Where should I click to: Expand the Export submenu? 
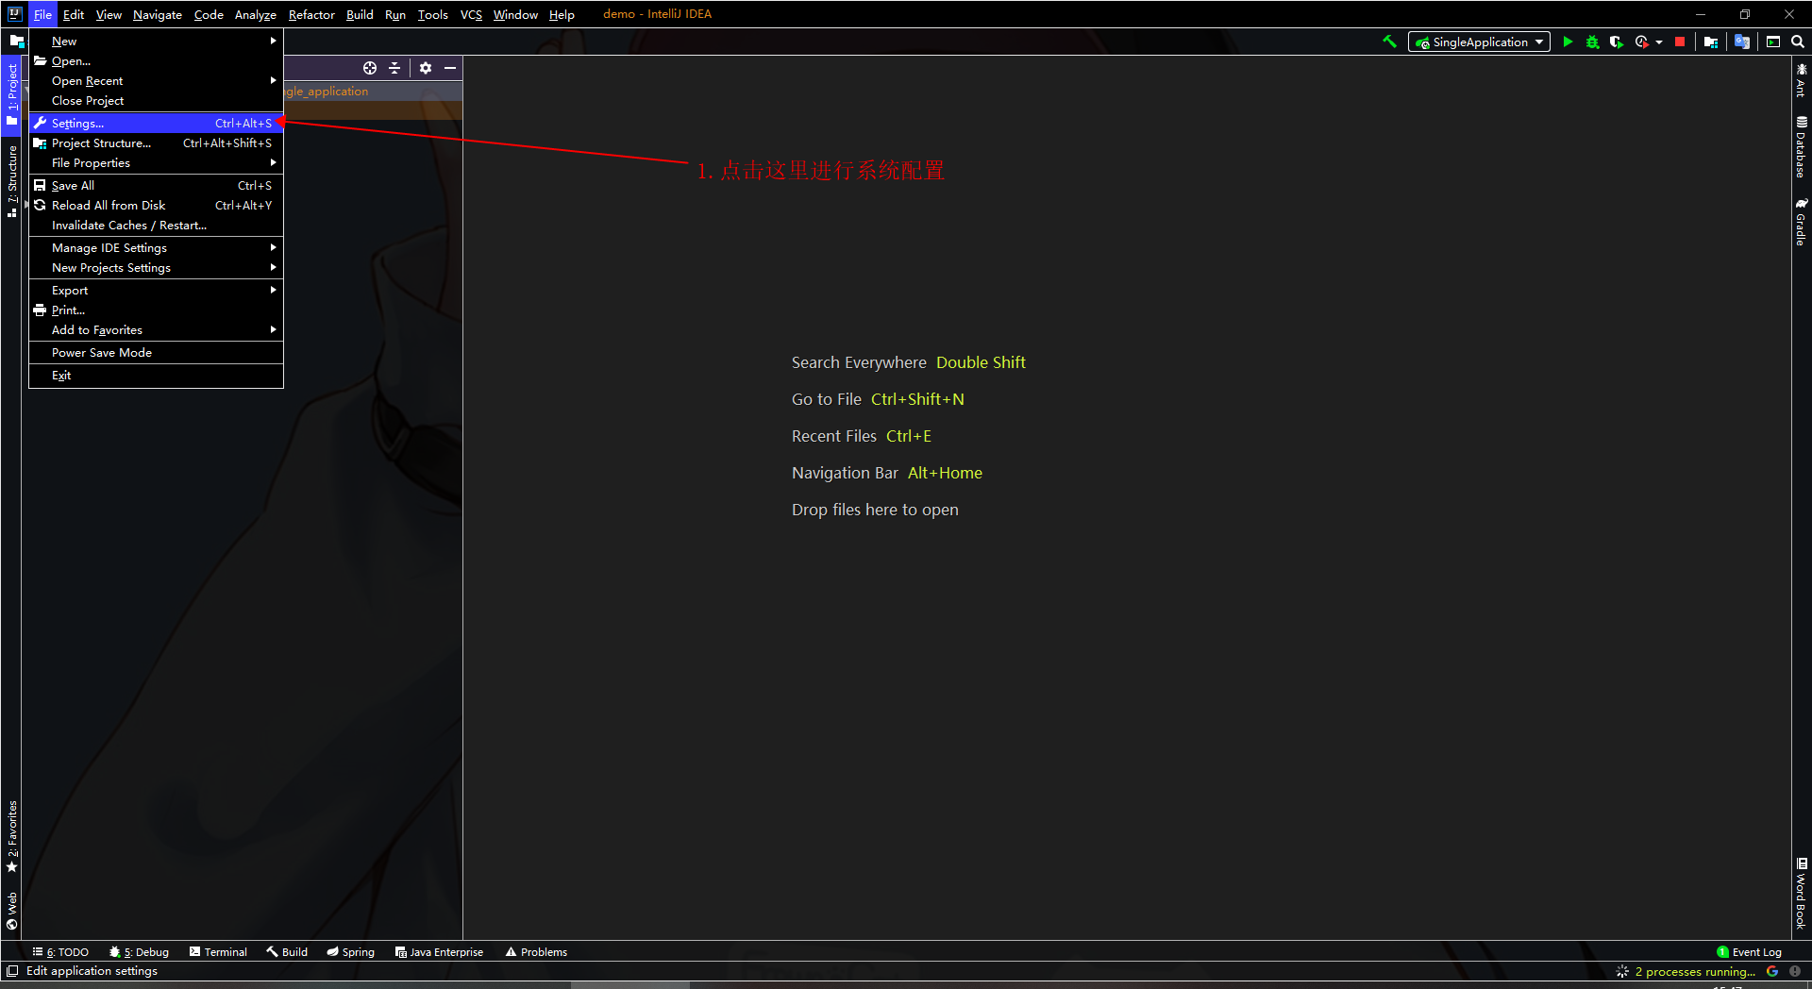[x=156, y=290]
